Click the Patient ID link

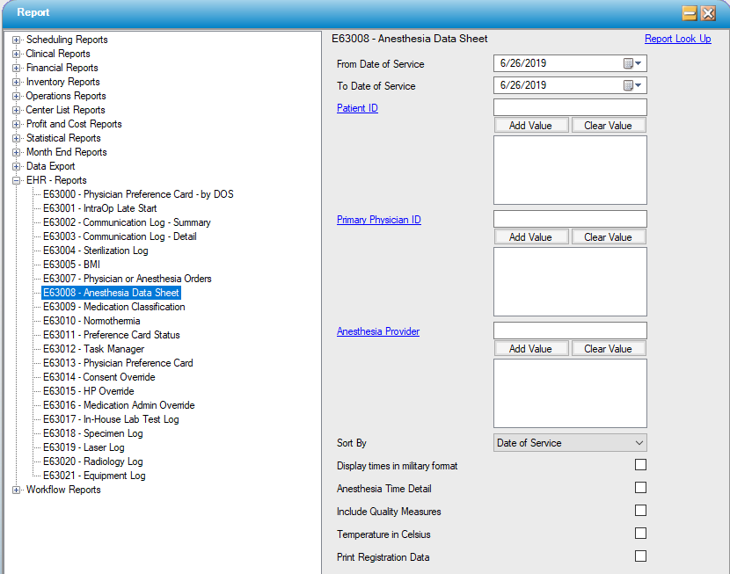tap(357, 108)
